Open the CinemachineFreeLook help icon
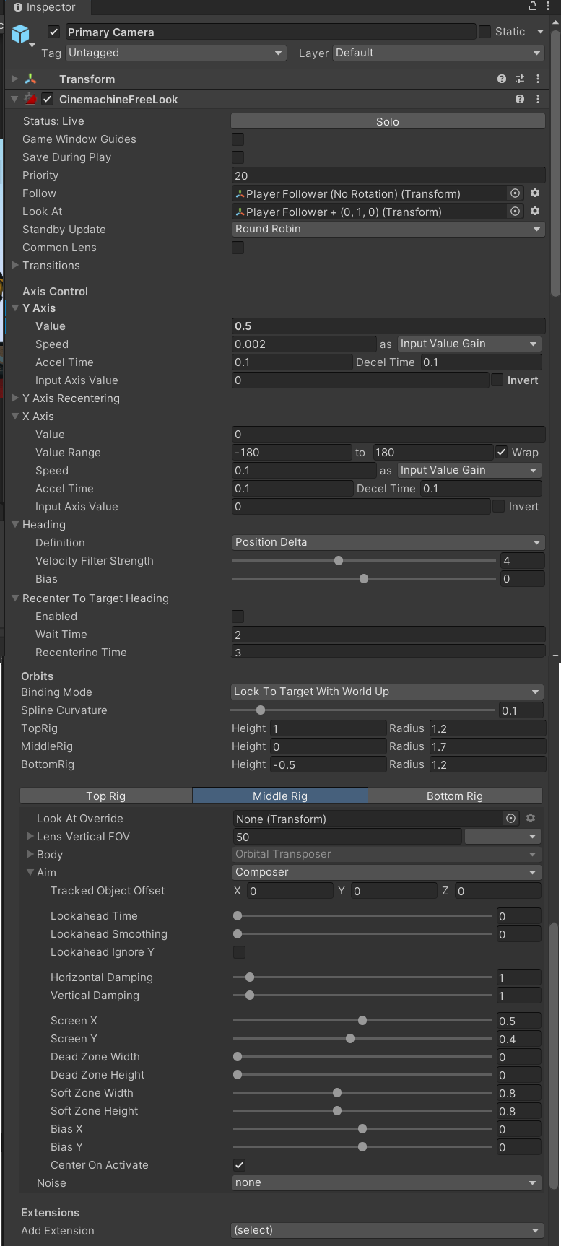Screen dimensions: 561x1246 tap(519, 99)
